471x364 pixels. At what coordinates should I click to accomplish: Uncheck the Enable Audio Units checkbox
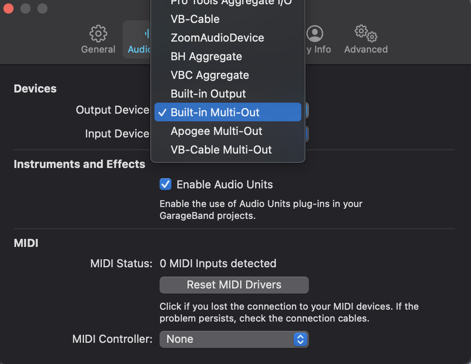(x=165, y=184)
